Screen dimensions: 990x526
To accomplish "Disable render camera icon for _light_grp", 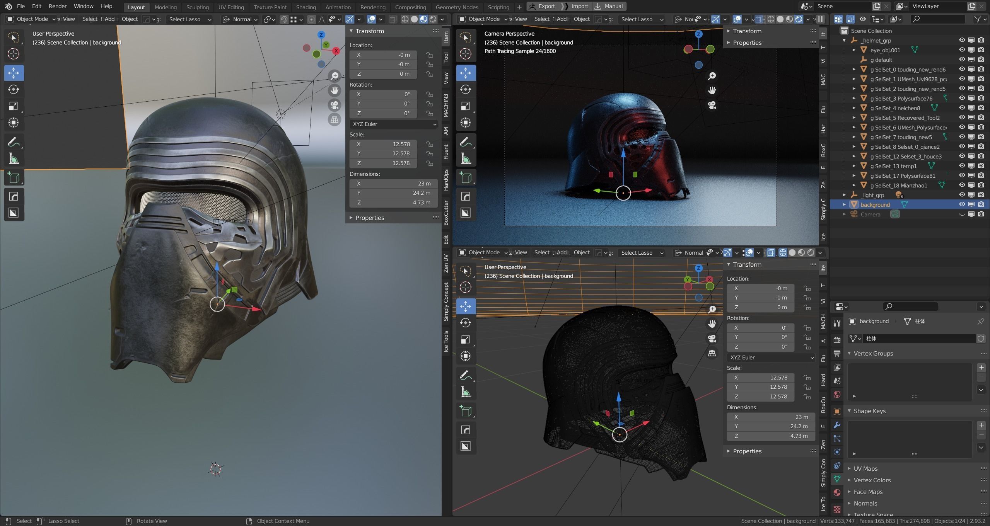I will [x=981, y=195].
